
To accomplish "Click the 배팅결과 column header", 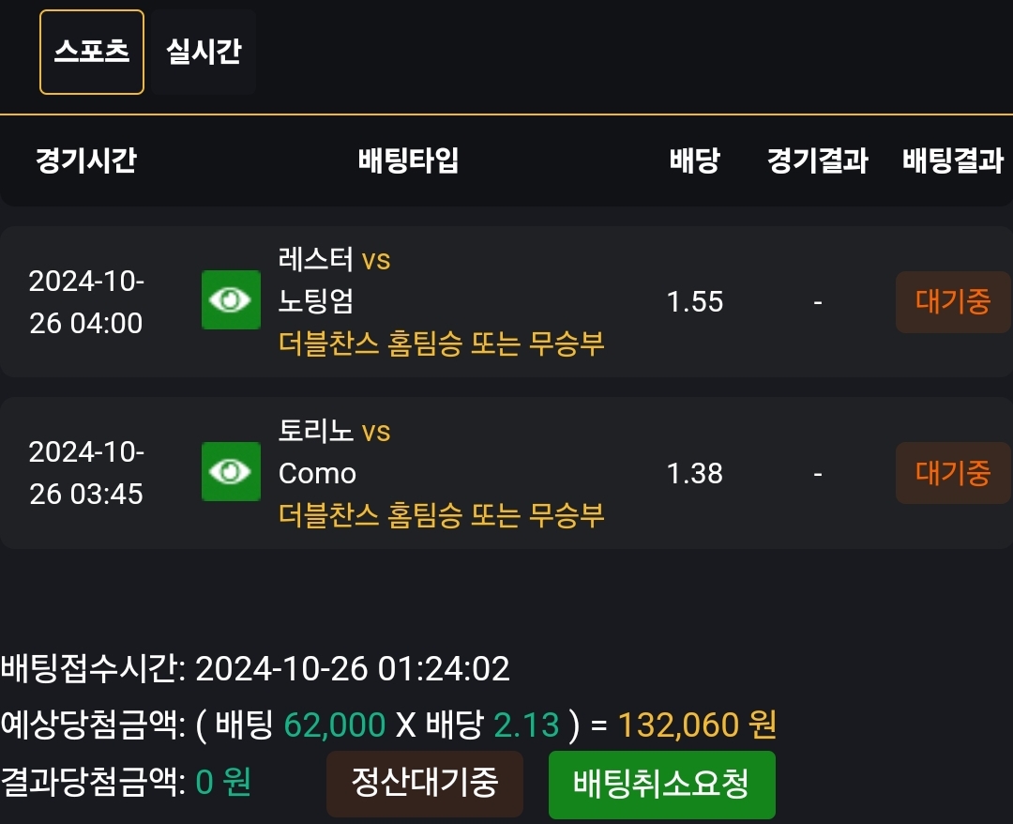I will [x=953, y=160].
